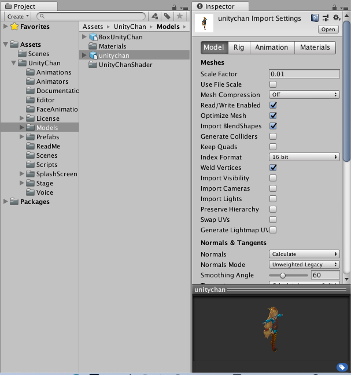Open the Create dropdown button
Viewport: 351px width, 375px height.
[18, 17]
